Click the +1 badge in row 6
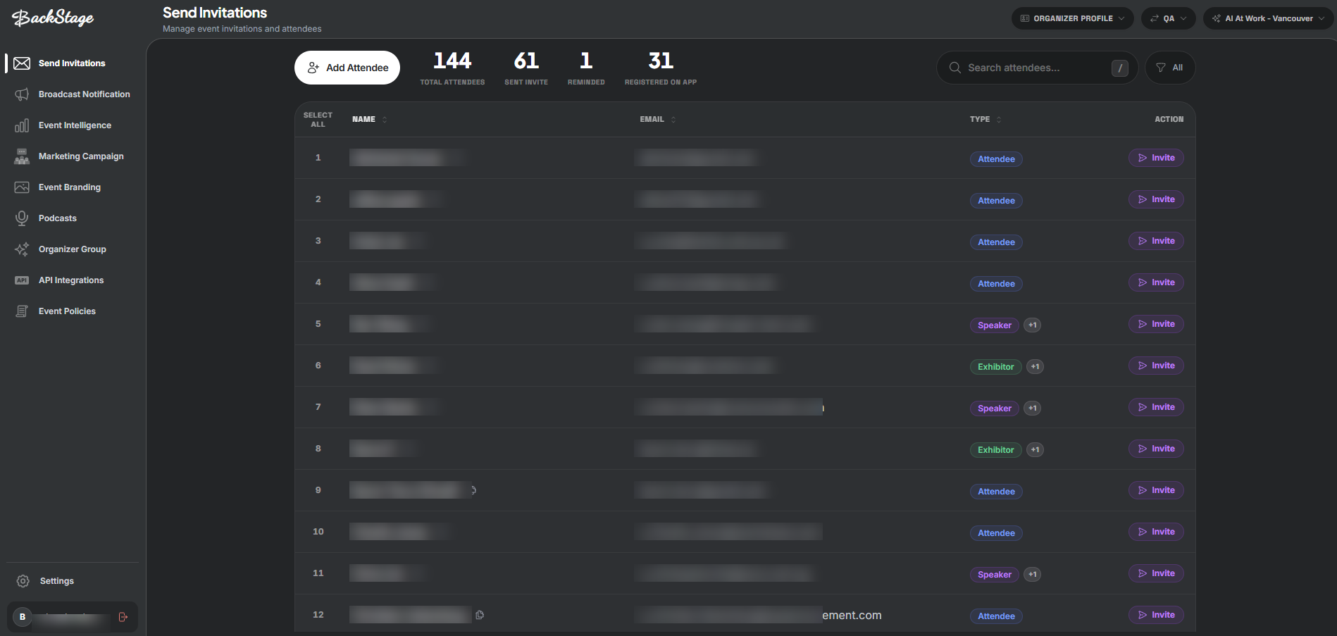Image resolution: width=1337 pixels, height=636 pixels. [1035, 367]
